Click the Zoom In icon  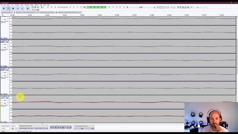(x=178, y=7)
